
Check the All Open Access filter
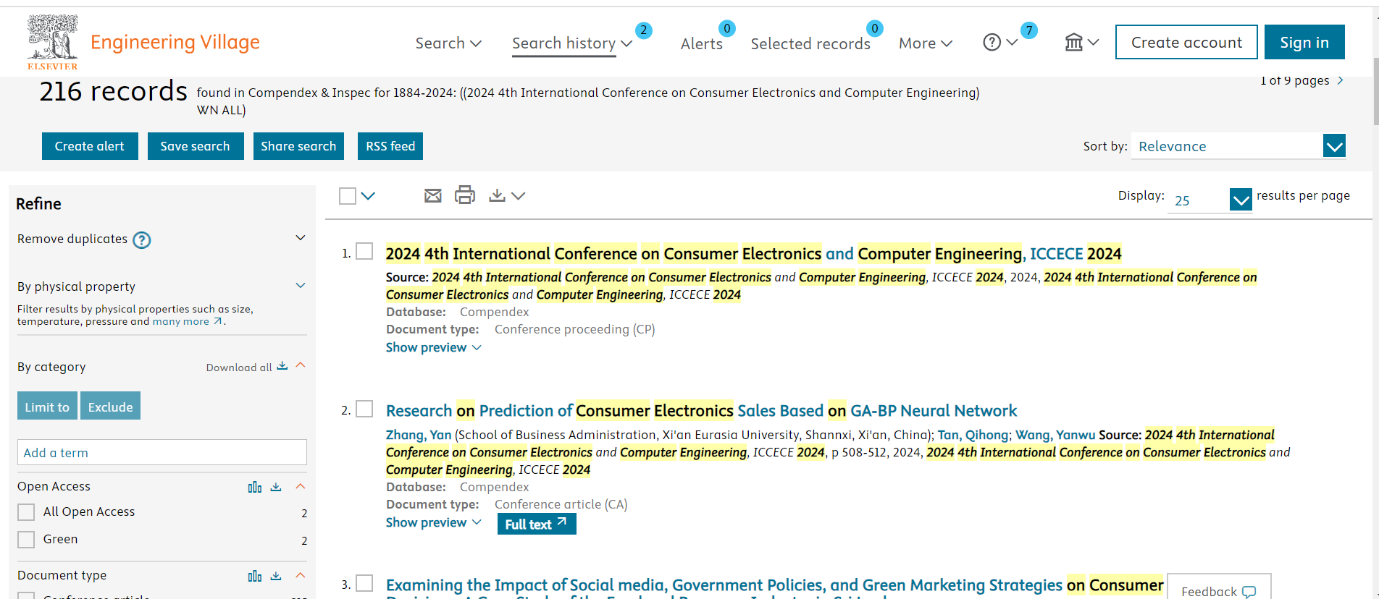point(26,512)
